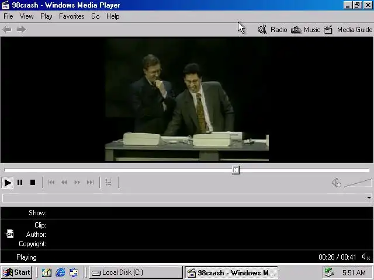Switch to Local Disk (C:) taskbar button
Screen dimensions: 374x280
pos(136,272)
